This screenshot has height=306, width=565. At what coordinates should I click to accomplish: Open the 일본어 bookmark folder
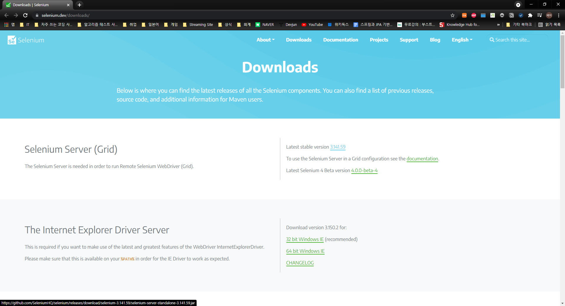point(150,25)
